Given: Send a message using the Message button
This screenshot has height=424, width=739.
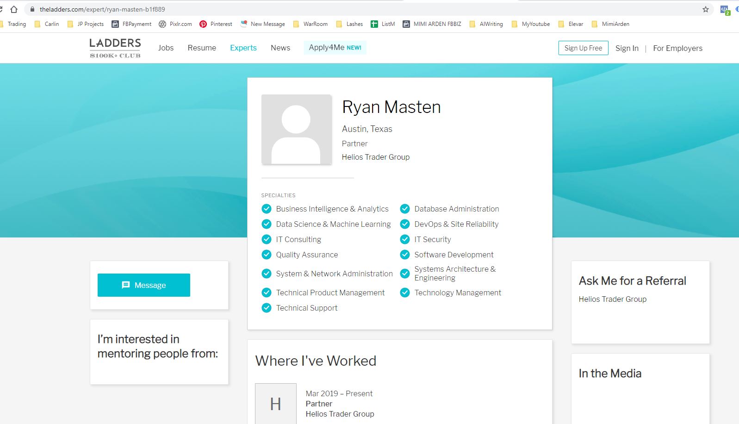Looking at the screenshot, I should click(x=144, y=285).
